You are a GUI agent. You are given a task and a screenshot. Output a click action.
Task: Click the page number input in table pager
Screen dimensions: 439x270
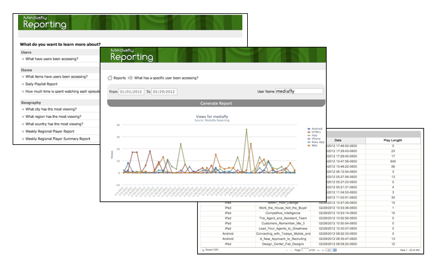[x=305, y=250]
